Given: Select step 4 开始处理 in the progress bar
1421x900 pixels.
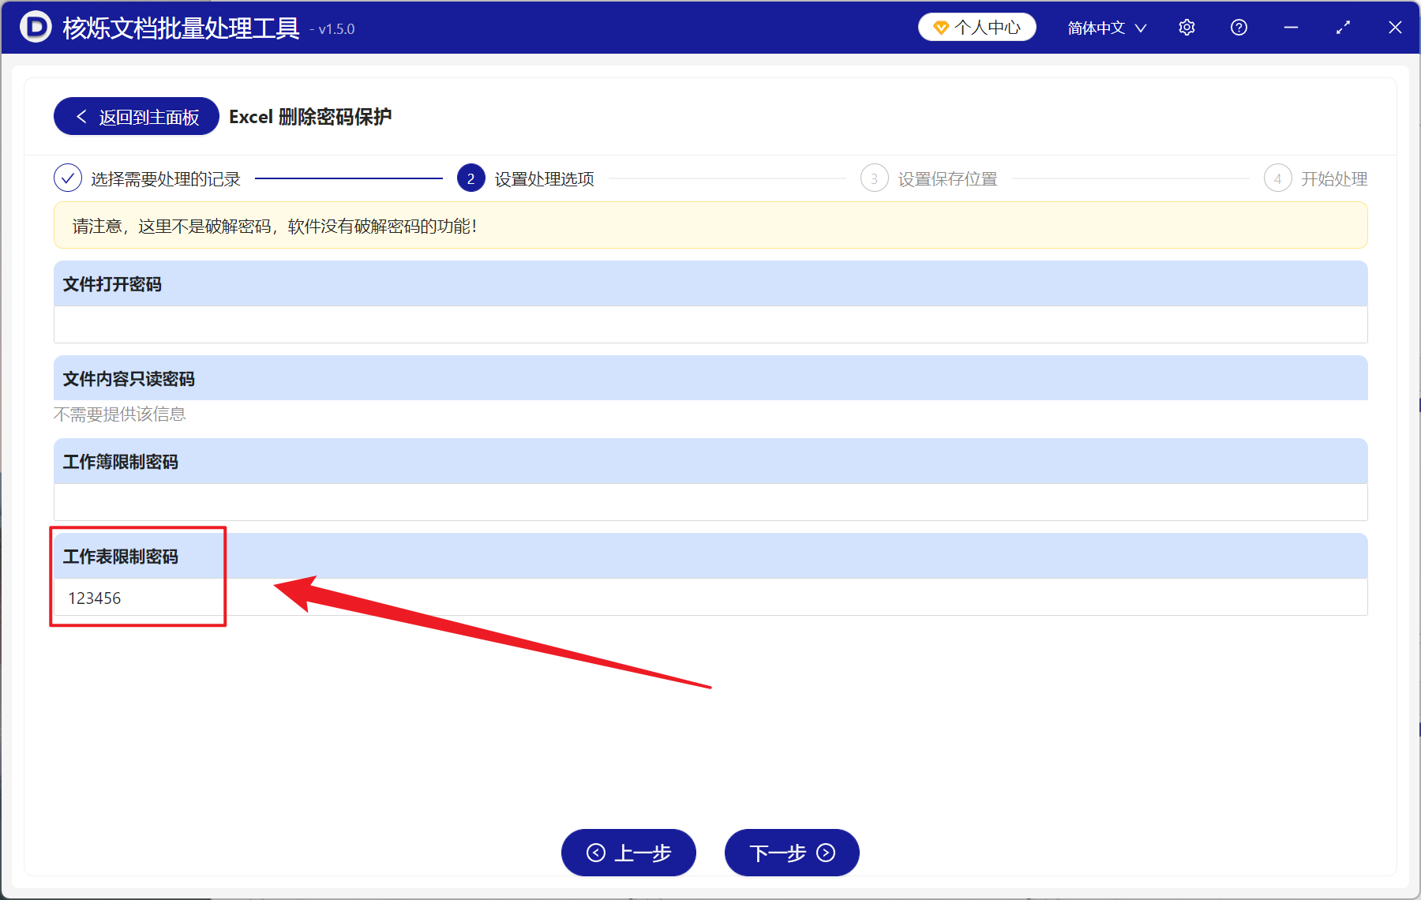Looking at the screenshot, I should click(x=1278, y=178).
